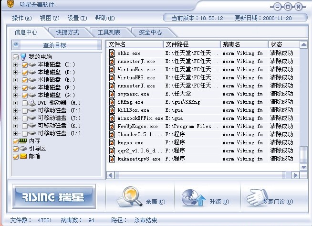
Task: Click the Rising lion logo in title bar
Action: coord(10,4)
